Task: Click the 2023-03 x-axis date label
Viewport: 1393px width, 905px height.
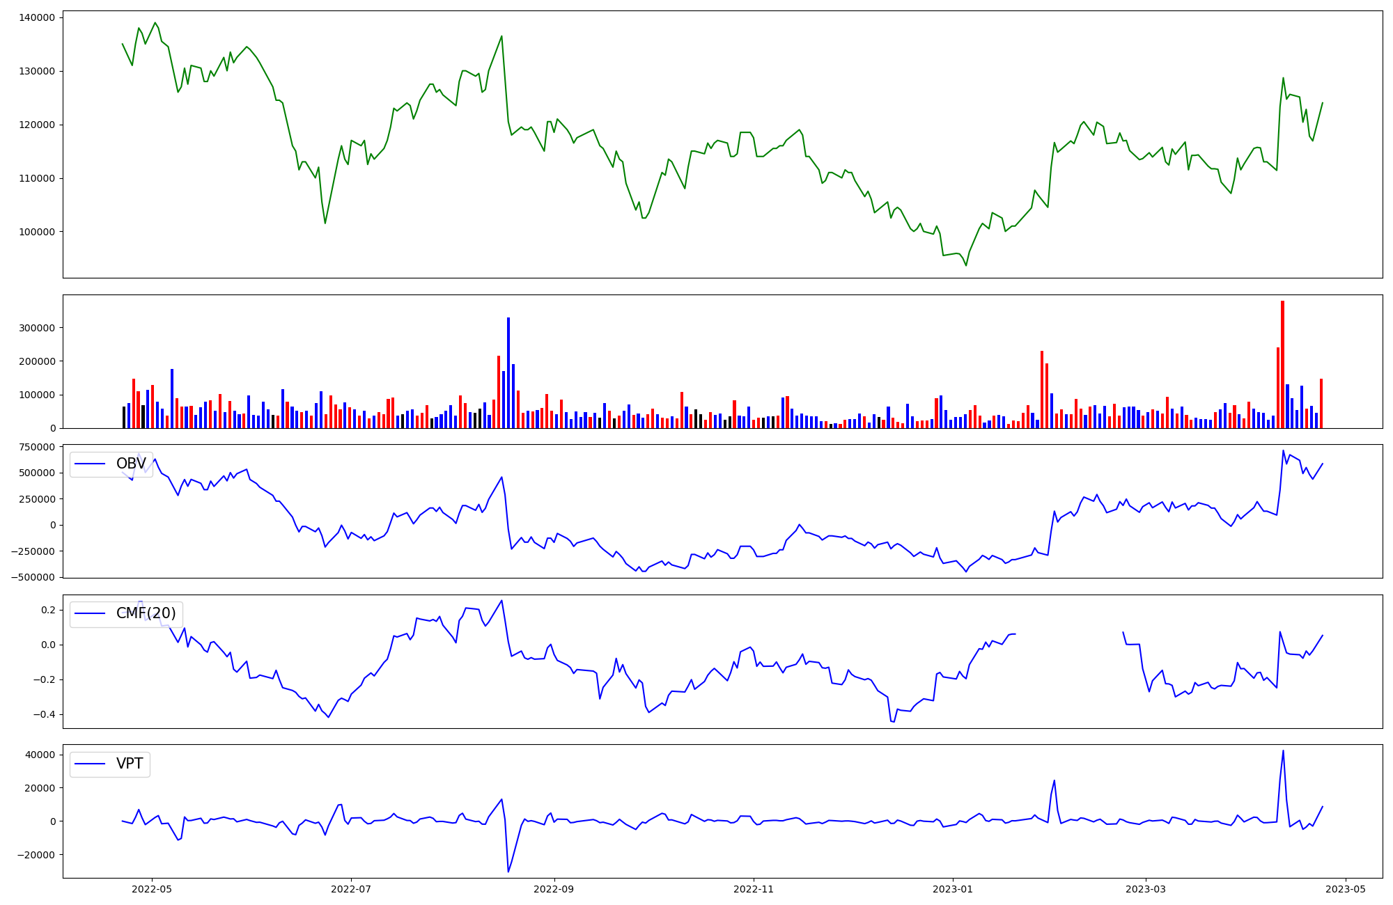Action: click(1146, 889)
